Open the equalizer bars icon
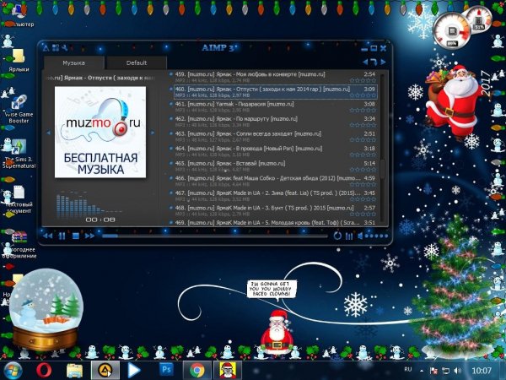This screenshot has height=380, width=506. (349, 236)
